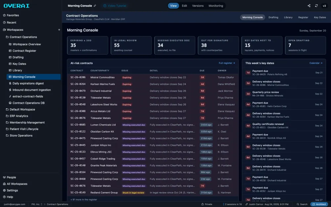Click the refresh icon in top bar
The height and width of the screenshot is (207, 331).
point(316,6)
